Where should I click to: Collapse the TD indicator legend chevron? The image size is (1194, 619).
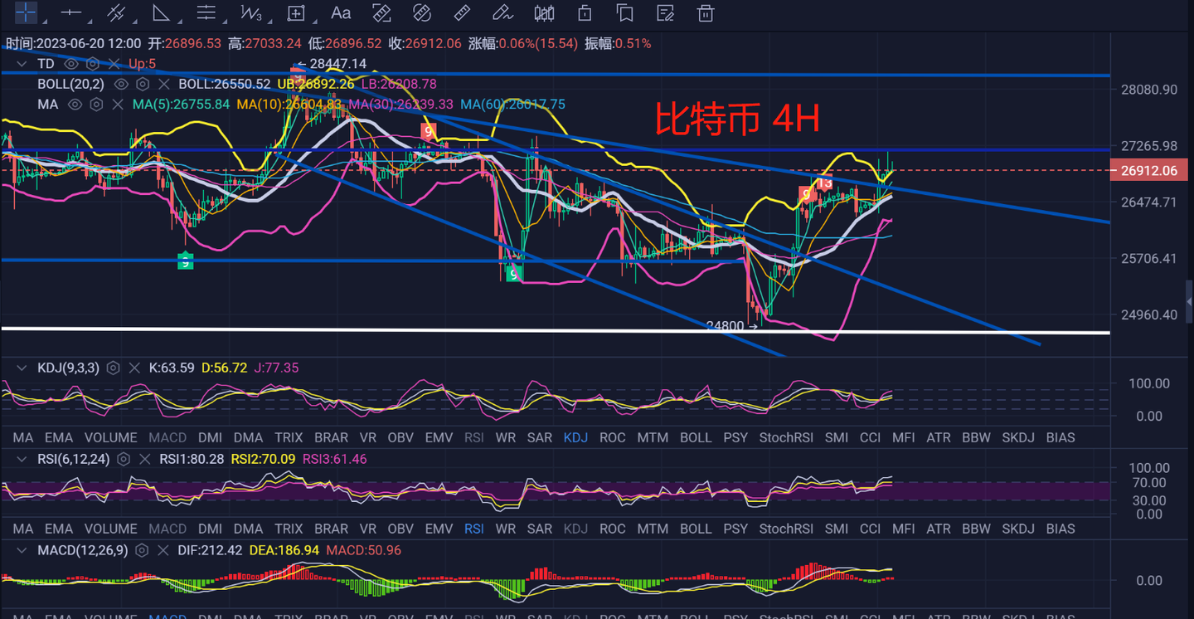[x=22, y=64]
